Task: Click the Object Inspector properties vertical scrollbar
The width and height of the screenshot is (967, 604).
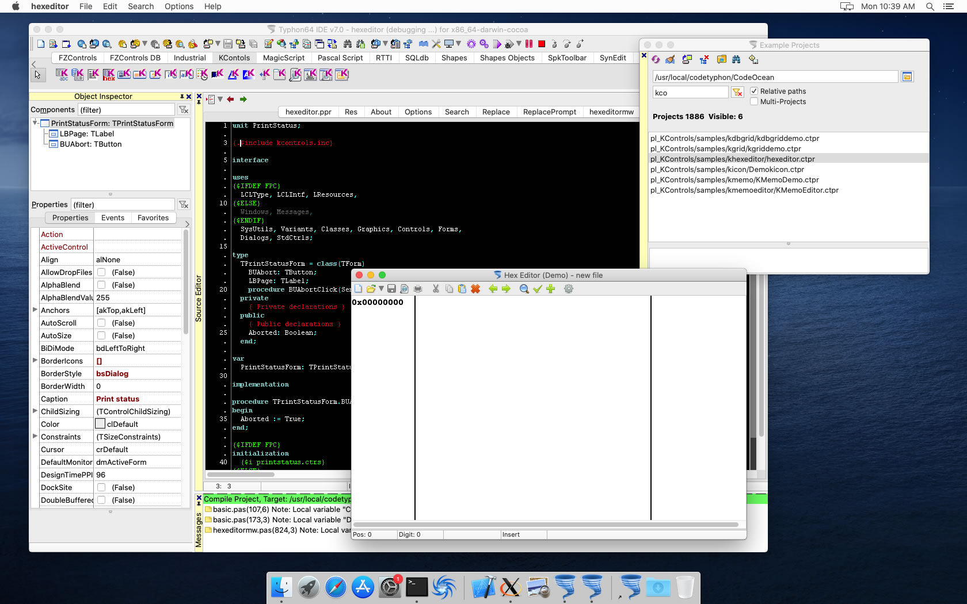Action: pos(186,282)
